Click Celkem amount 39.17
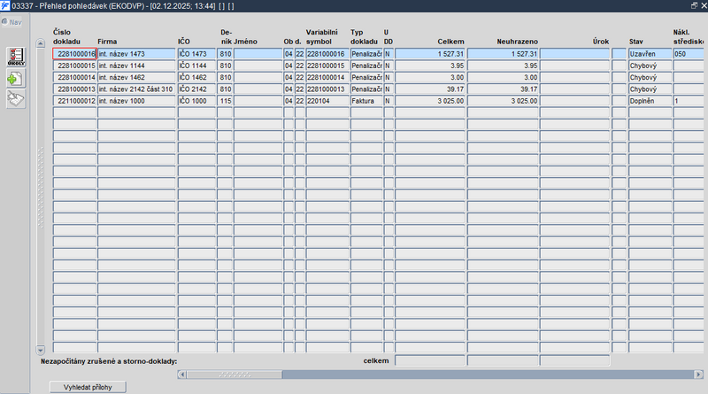The height and width of the screenshot is (394, 708). 430,89
